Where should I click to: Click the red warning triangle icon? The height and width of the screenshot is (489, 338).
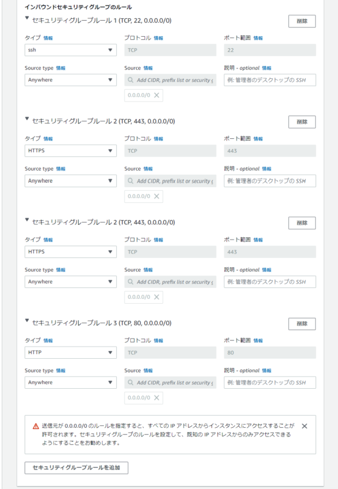click(x=36, y=426)
